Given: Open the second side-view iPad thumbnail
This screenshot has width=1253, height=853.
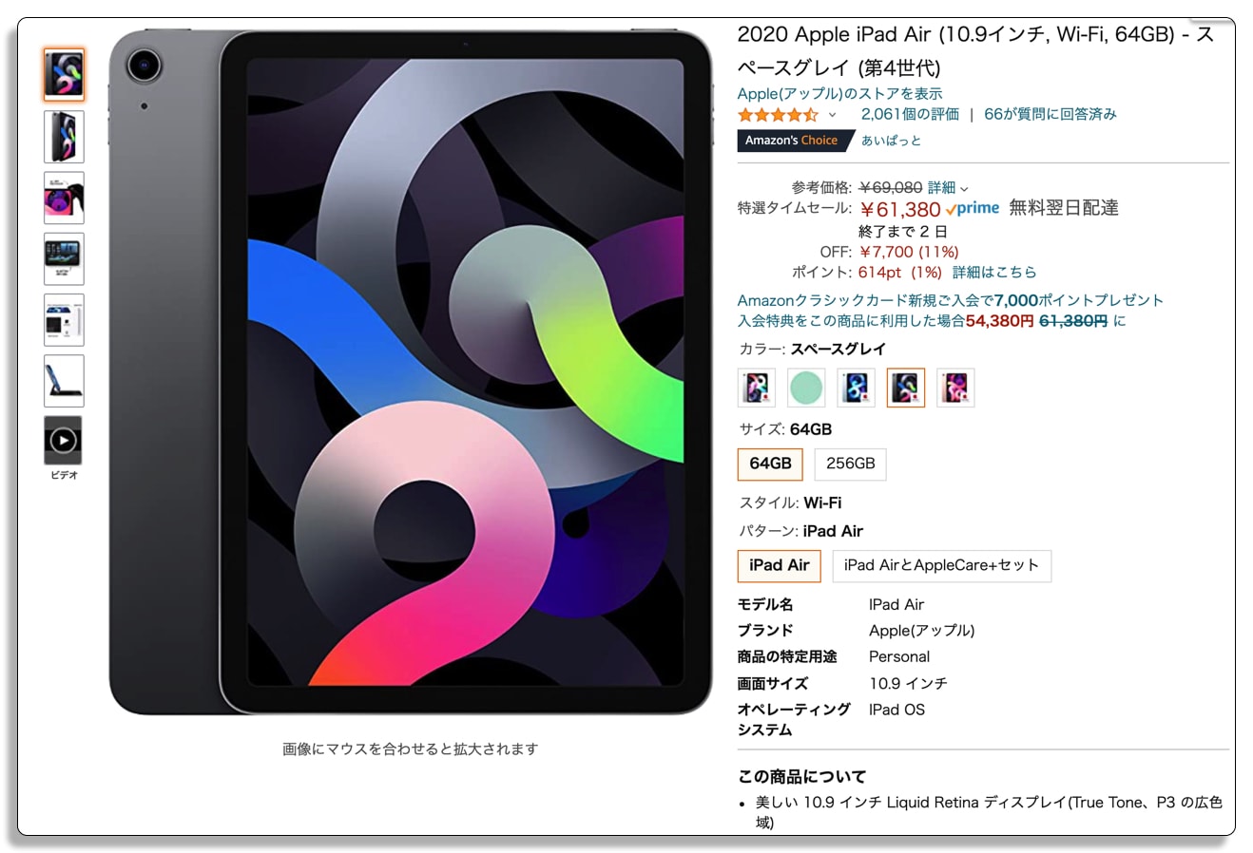Looking at the screenshot, I should (64, 137).
